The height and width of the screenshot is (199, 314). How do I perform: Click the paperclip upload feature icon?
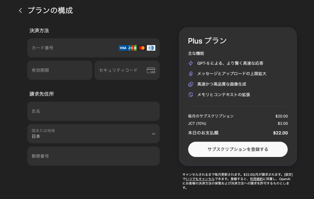pos(191,73)
